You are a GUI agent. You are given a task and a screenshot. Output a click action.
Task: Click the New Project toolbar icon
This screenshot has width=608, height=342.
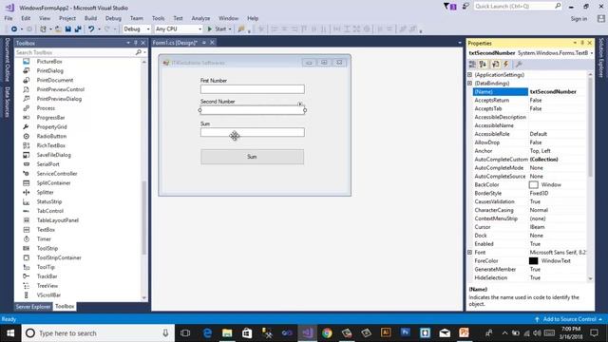click(43, 29)
